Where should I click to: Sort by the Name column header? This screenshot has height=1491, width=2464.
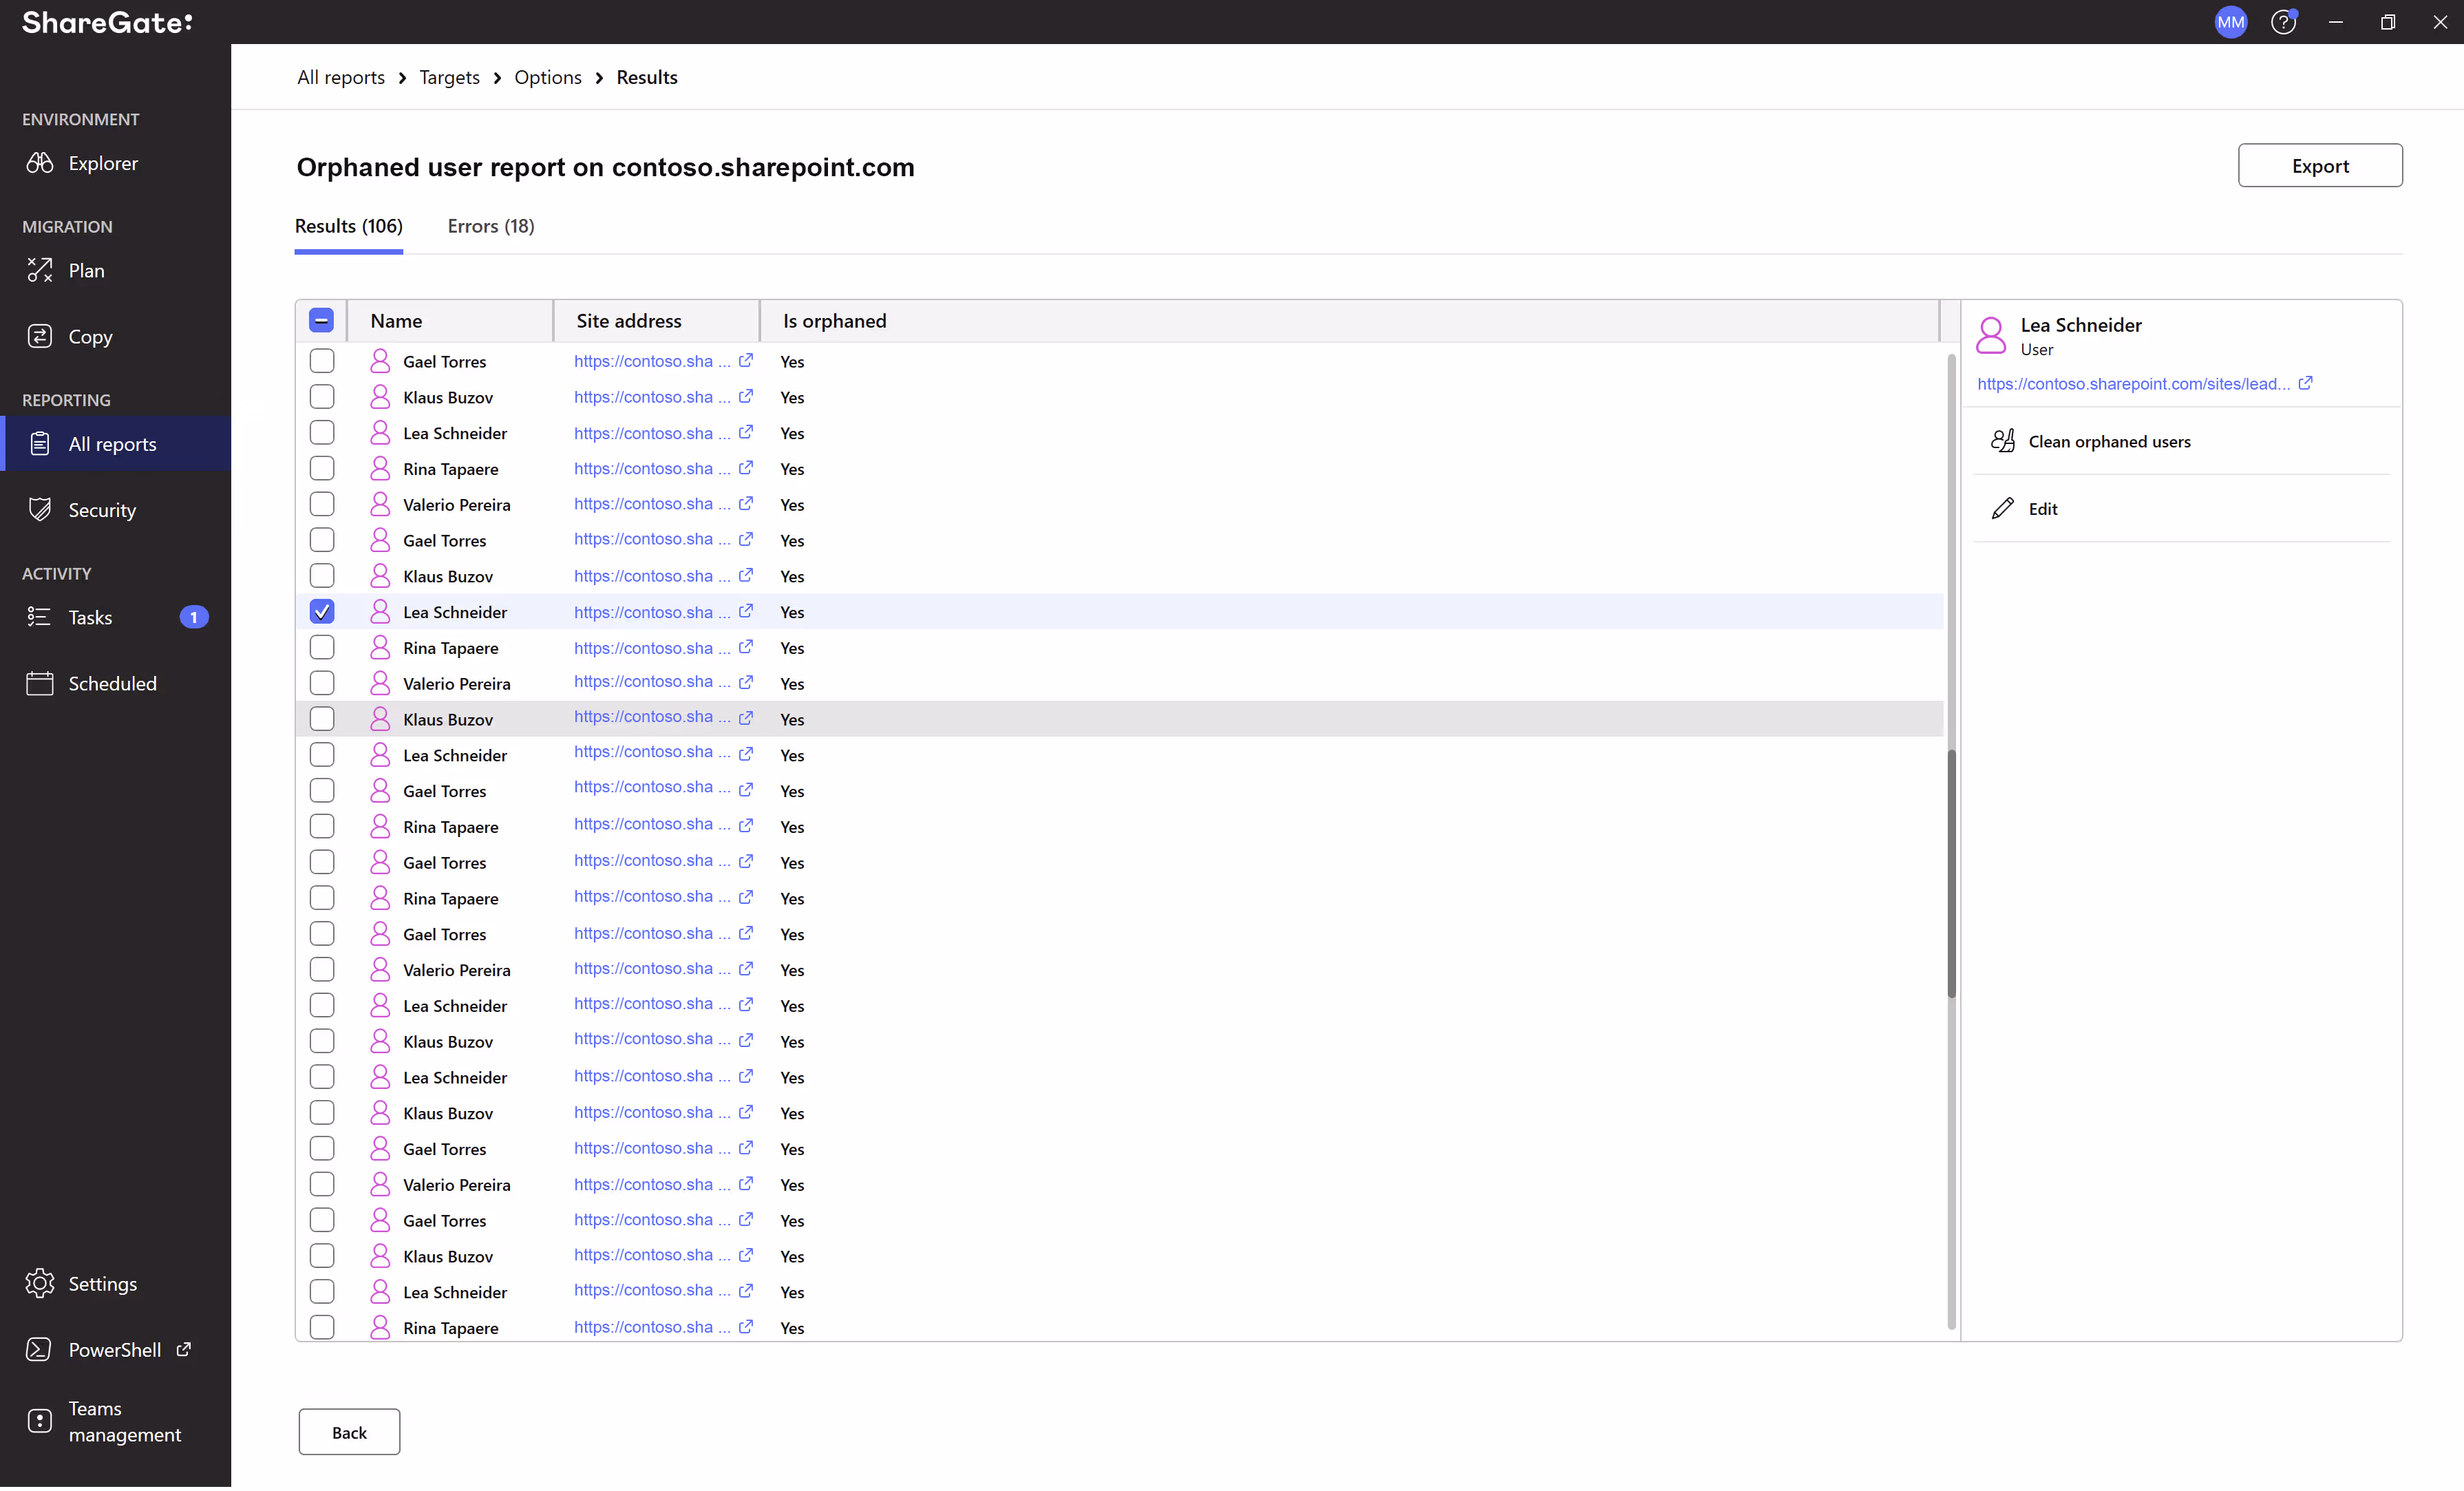pos(396,321)
